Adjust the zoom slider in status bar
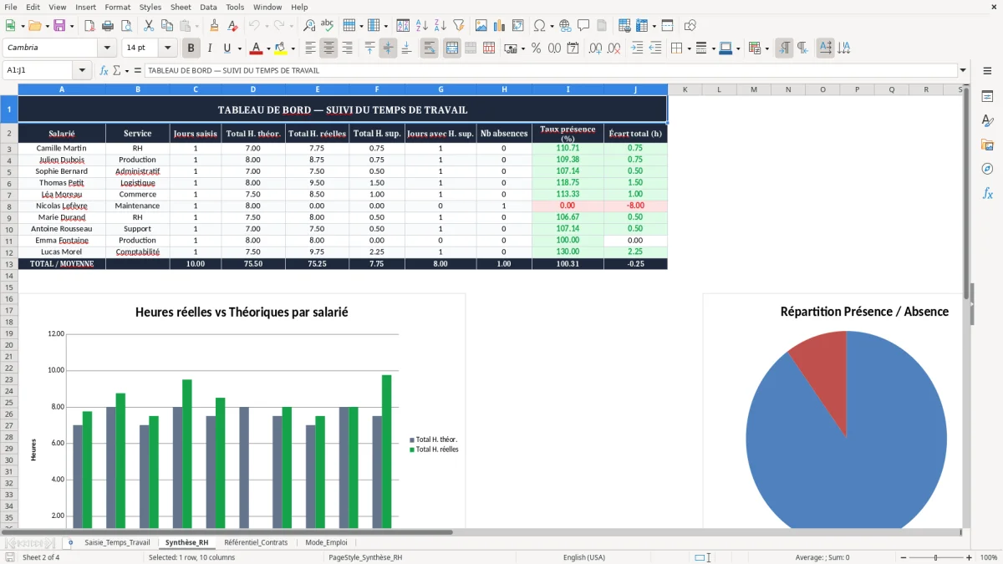This screenshot has width=1003, height=564. (935, 557)
